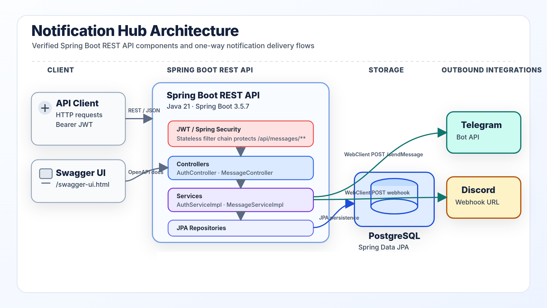Screen dimensions: 547x308
Task: Click the SPRING BOOT REST API column header
Action: pyautogui.click(x=210, y=70)
